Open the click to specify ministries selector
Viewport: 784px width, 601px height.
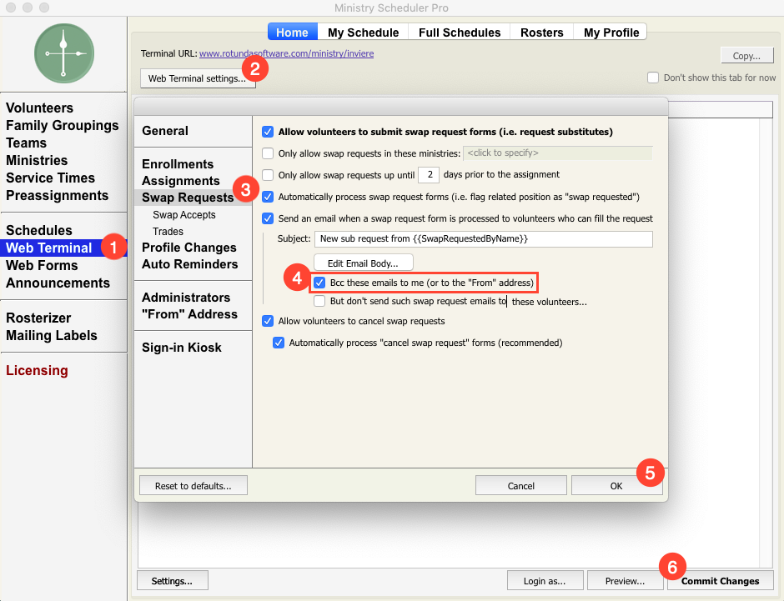(557, 153)
